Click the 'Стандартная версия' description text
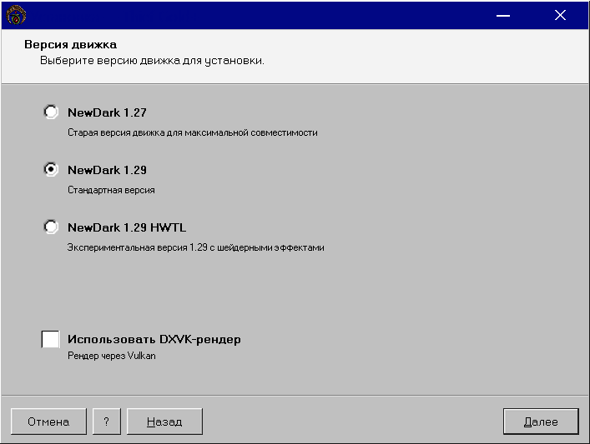Screen dimensions: 590x444 tap(111, 190)
